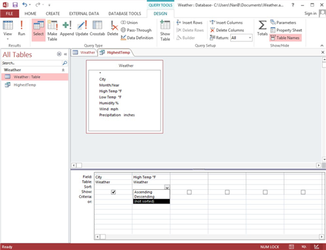
Task: Toggle the Table Names row
Action: point(285,38)
